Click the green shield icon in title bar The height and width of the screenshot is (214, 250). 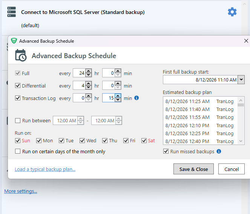tap(14, 41)
